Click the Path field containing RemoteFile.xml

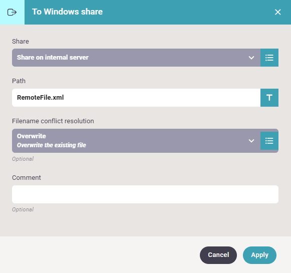pyautogui.click(x=136, y=98)
